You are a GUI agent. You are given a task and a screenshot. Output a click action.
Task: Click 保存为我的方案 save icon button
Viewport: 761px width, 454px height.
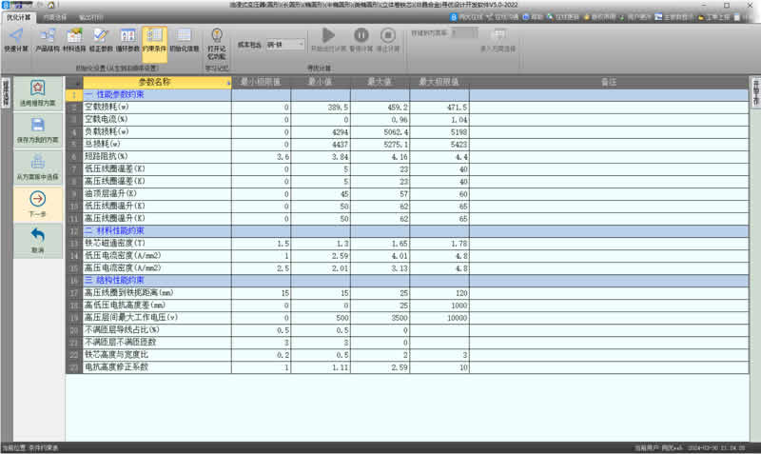(38, 130)
